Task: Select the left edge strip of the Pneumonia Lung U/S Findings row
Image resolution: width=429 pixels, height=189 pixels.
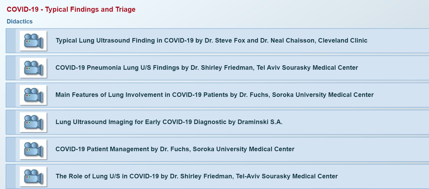Action: tap(11, 68)
